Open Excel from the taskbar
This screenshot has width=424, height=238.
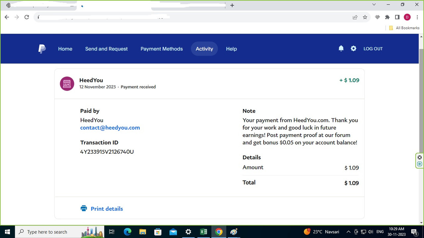coord(203,232)
